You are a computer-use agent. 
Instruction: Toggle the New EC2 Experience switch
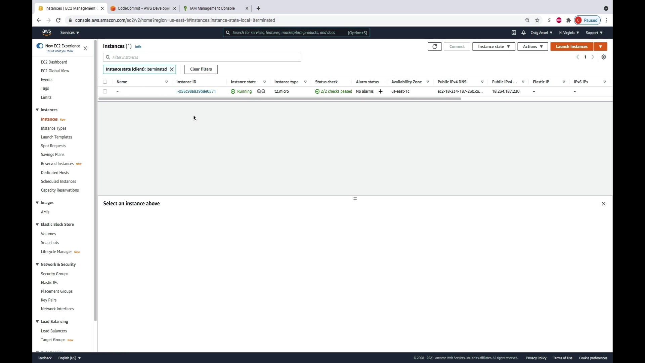pos(40,46)
